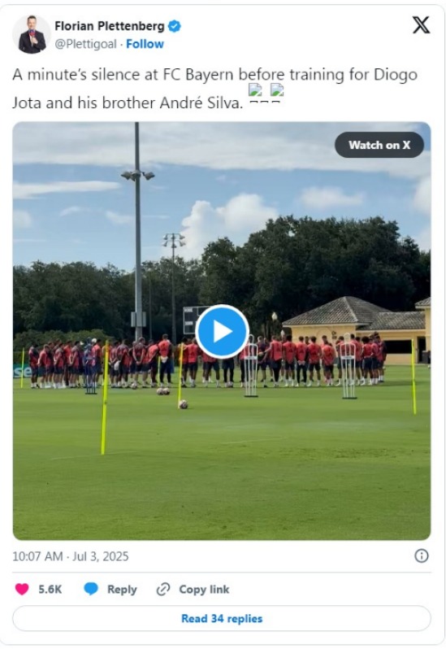Open Read 34 replies
This screenshot has height=649, width=446.
click(222, 619)
